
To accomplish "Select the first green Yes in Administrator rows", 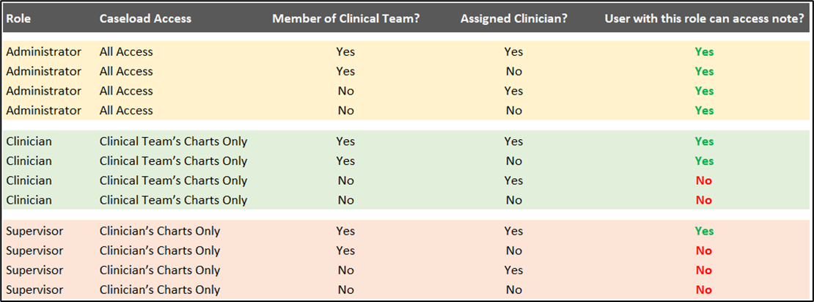I will point(704,52).
